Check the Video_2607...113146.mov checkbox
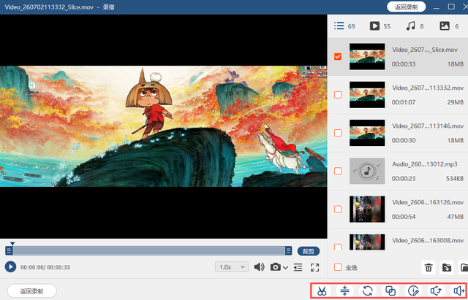Screen dimensions: 468x300 coord(338,133)
